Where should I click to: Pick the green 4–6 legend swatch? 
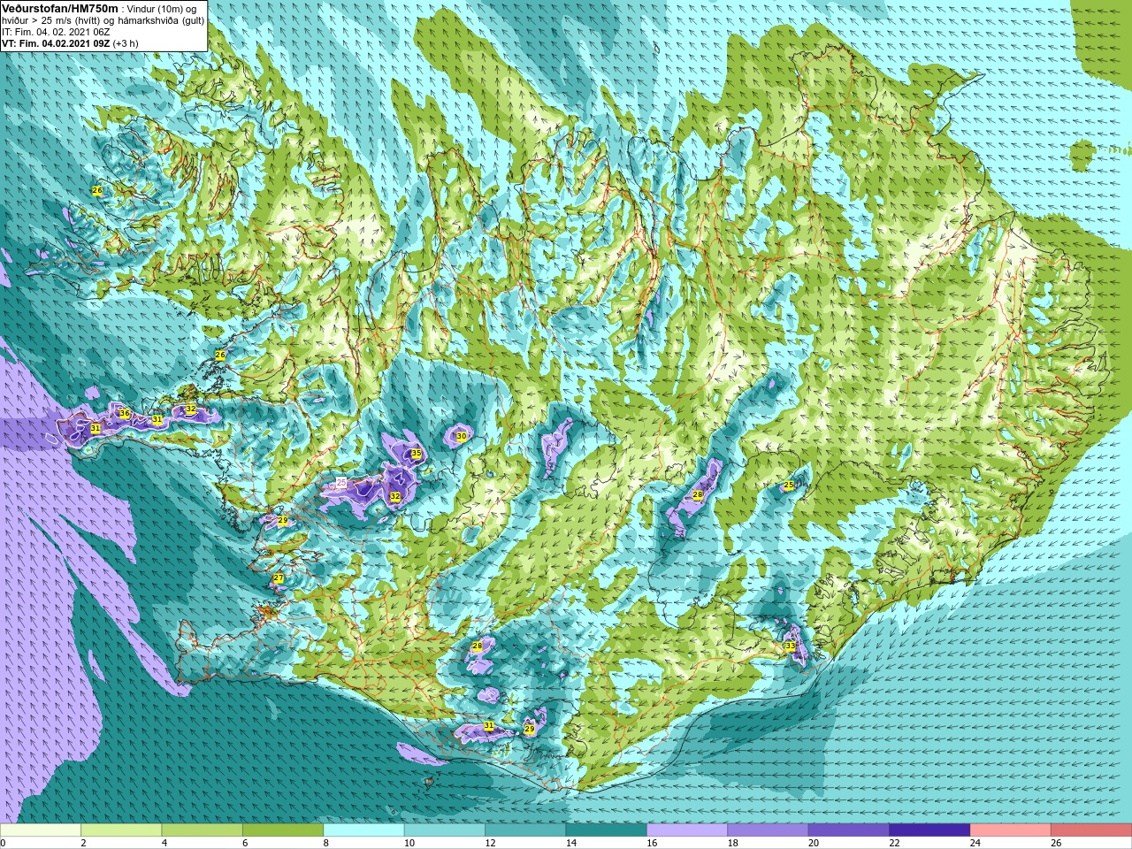(203, 830)
